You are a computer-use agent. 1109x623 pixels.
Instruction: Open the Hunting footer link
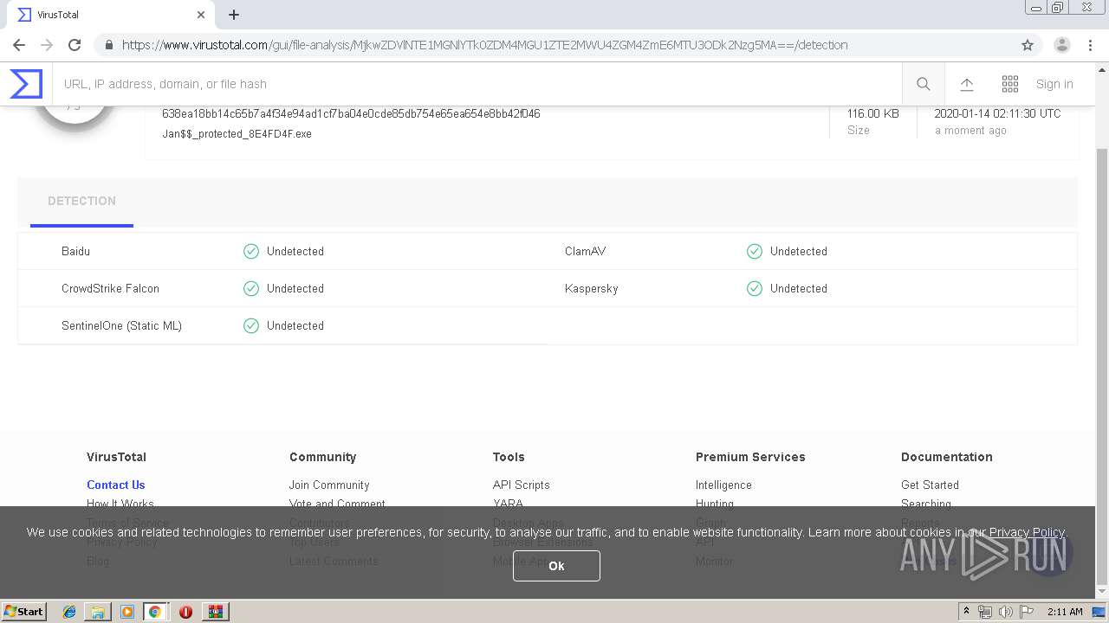715,503
